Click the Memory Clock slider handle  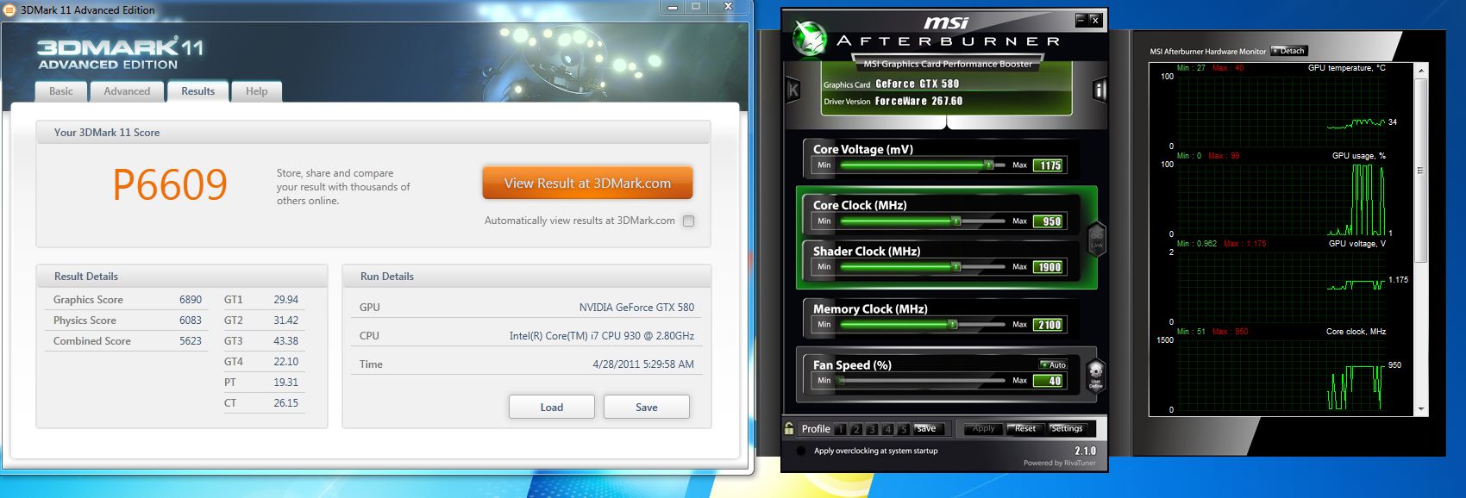[x=953, y=325]
